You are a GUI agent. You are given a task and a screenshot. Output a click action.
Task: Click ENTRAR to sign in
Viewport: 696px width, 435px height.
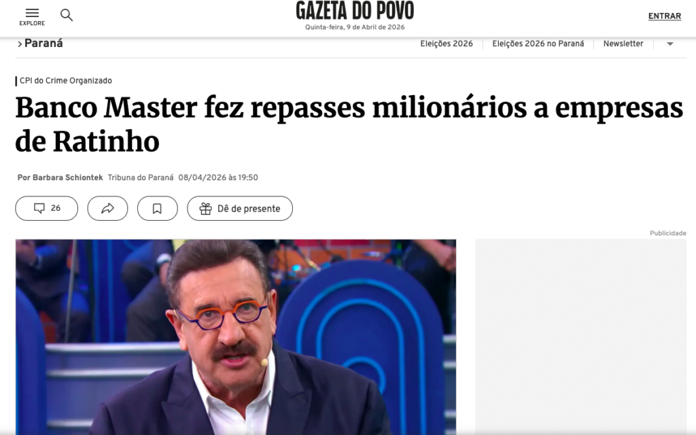coord(665,16)
